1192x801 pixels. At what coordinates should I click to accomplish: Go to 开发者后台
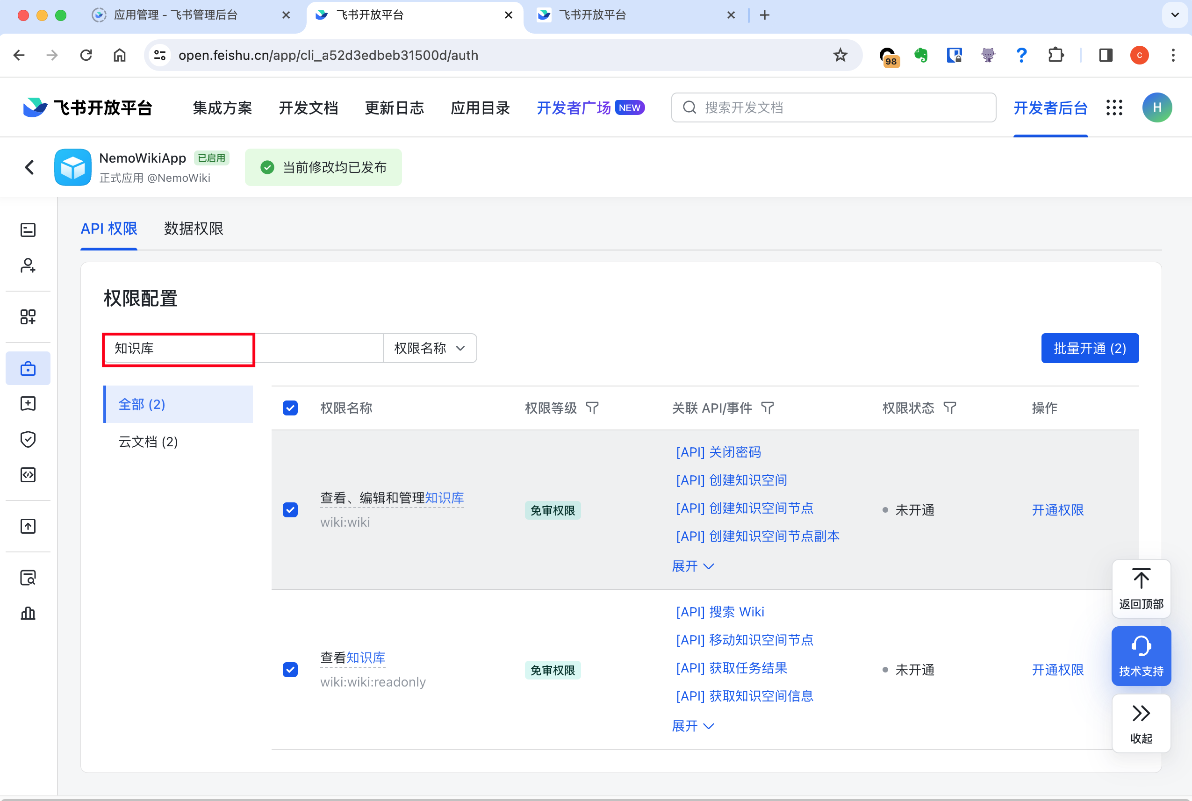coord(1050,108)
